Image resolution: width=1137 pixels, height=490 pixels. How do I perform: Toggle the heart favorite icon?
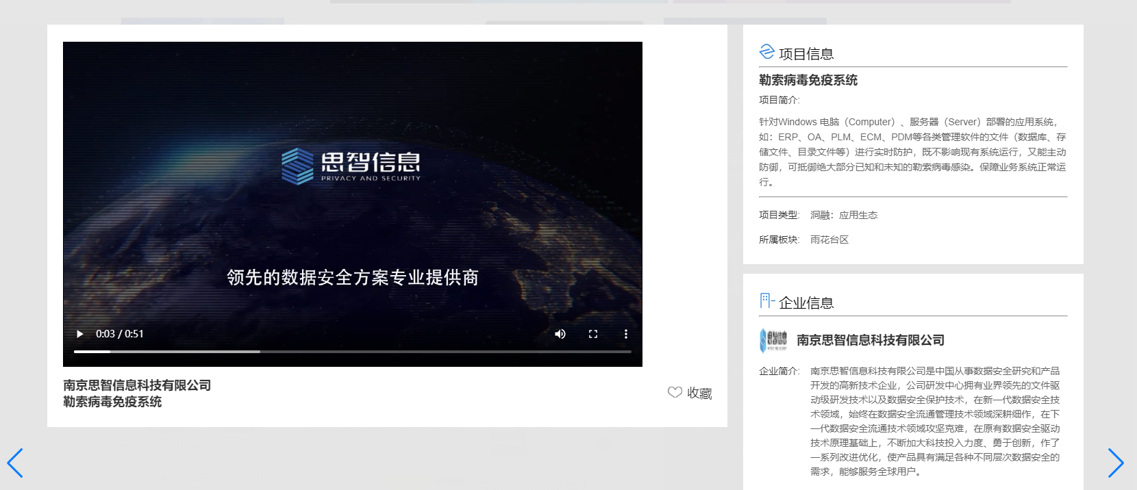pyautogui.click(x=675, y=393)
